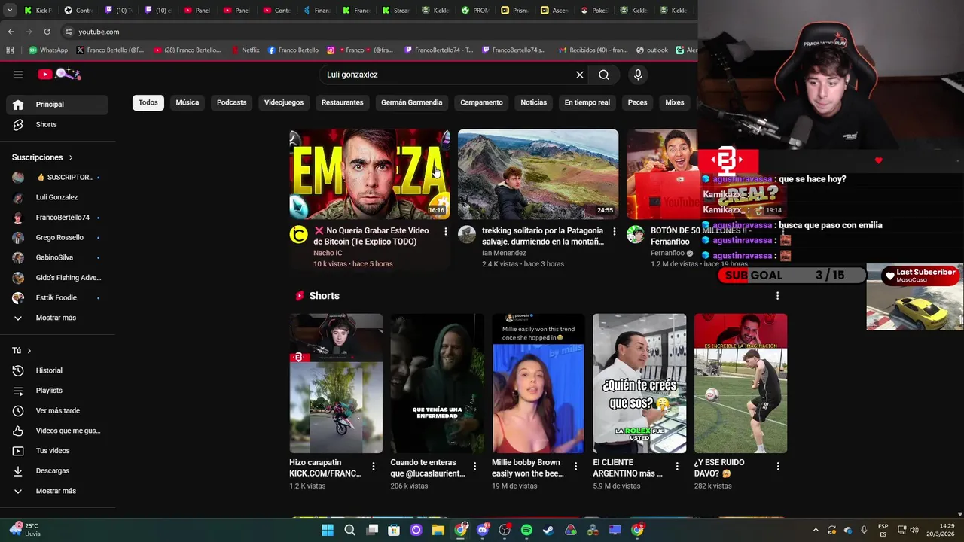The image size is (964, 542).
Task: Open options menu for trekking Patagonia video
Action: click(x=614, y=231)
